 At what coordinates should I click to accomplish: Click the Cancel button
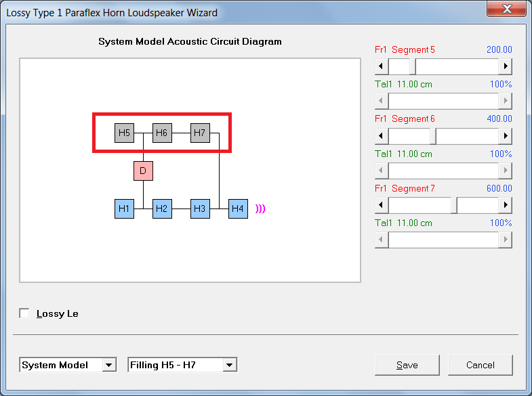[480, 365]
